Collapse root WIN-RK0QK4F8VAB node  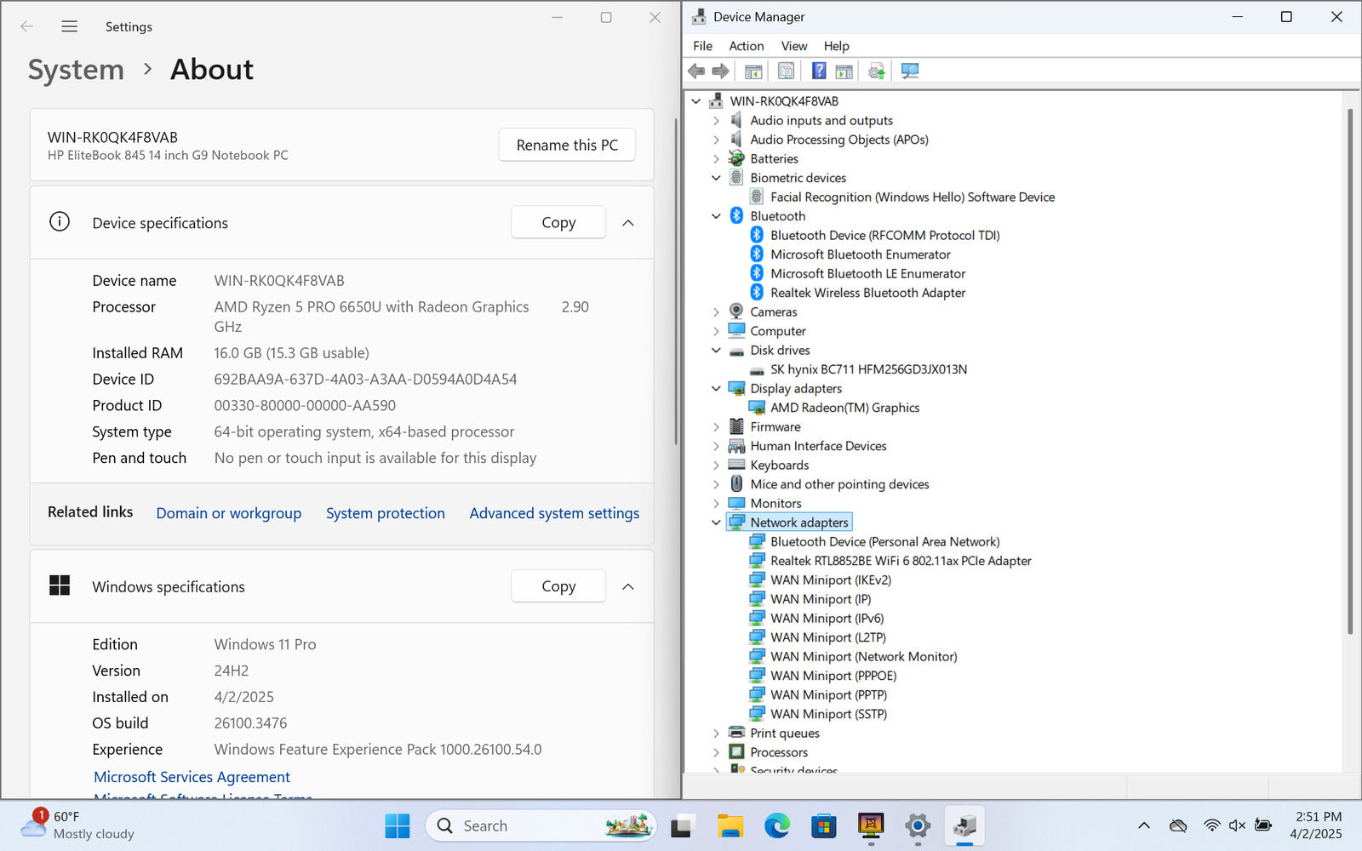[x=695, y=101]
